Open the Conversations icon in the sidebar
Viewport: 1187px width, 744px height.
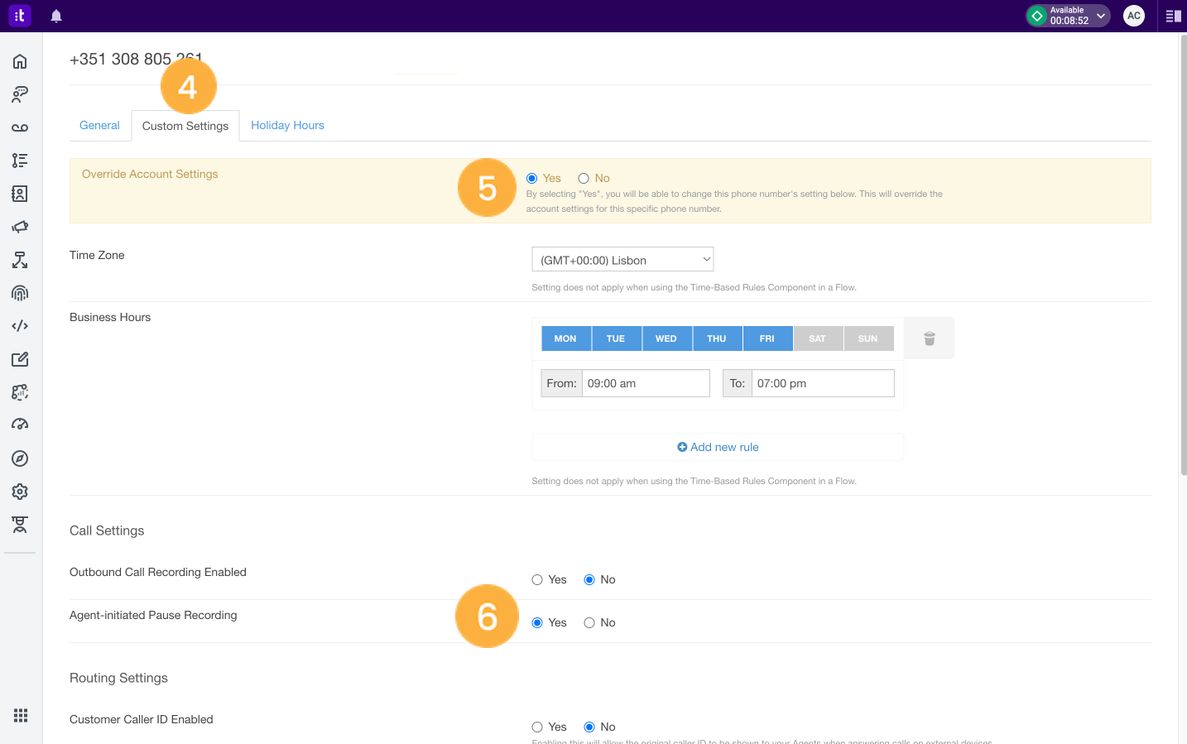[20, 94]
